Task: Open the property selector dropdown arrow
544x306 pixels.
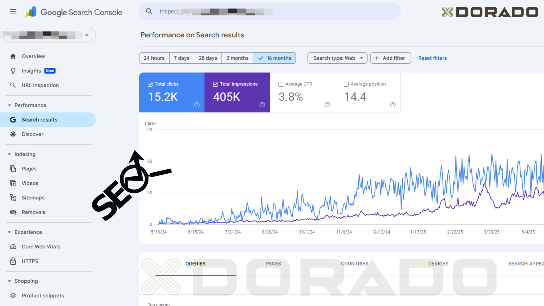Action: click(x=87, y=35)
